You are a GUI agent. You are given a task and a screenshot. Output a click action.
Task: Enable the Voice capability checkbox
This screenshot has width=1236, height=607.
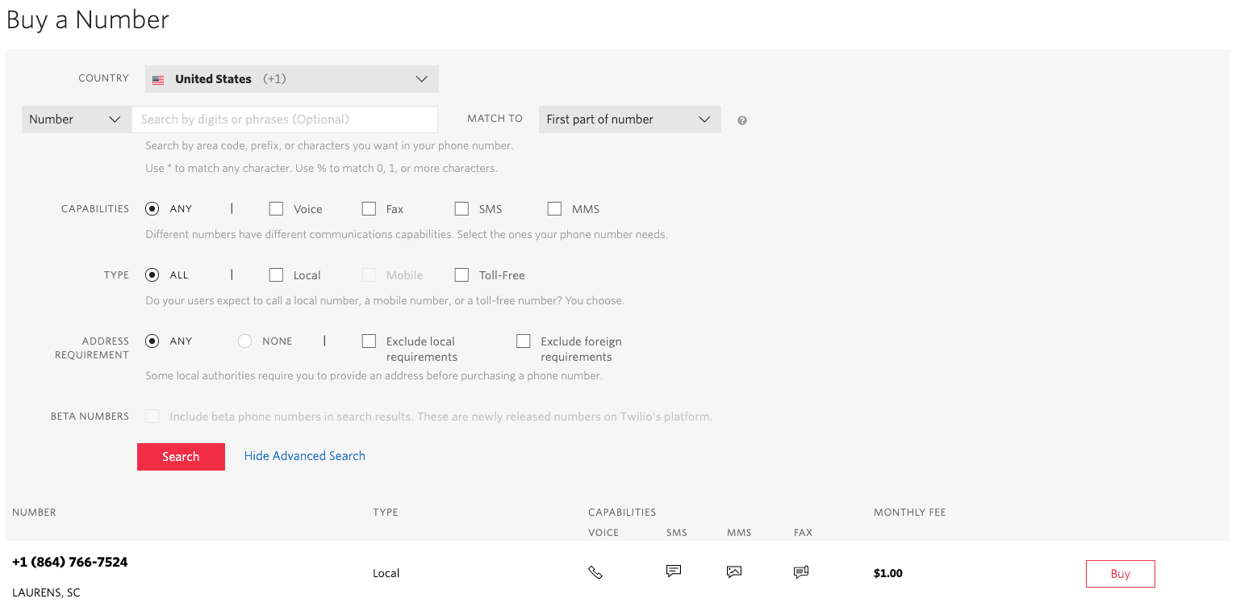point(275,208)
